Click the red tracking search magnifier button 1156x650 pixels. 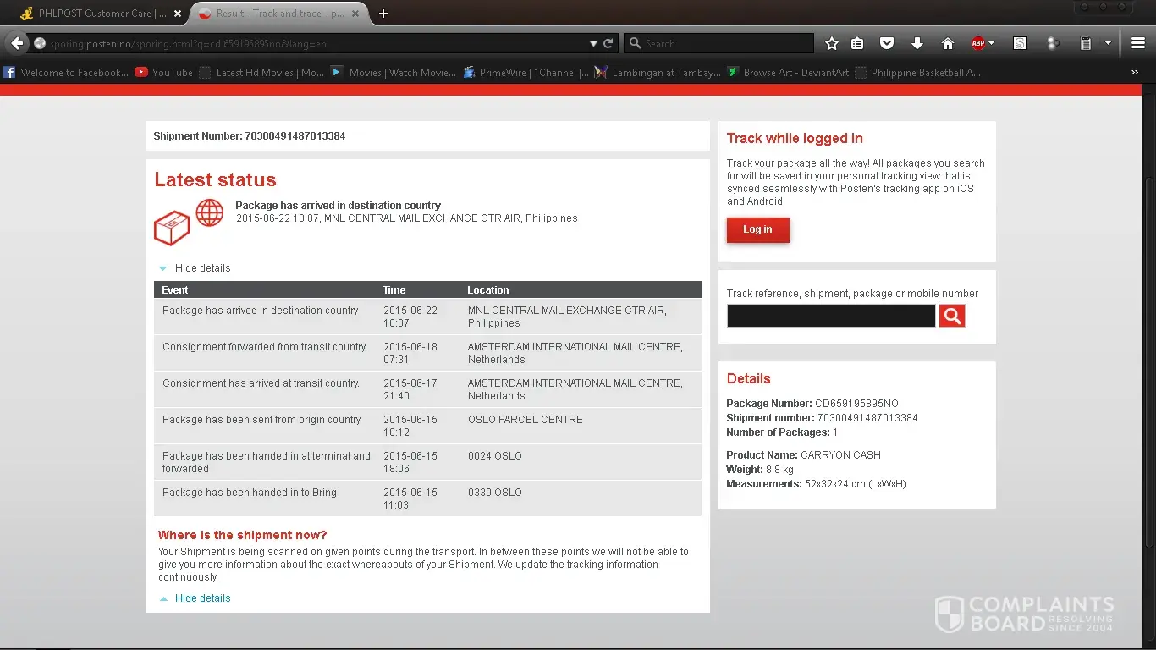(951, 316)
